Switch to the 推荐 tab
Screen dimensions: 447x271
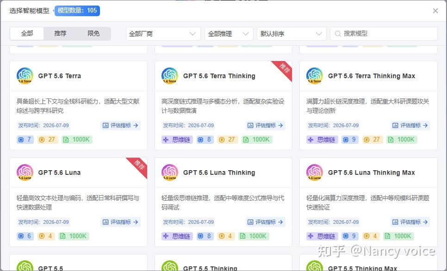tap(60, 34)
